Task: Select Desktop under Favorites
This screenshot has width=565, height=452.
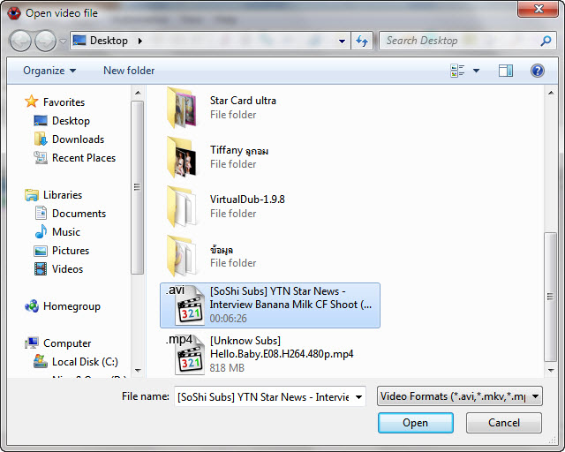Action: pos(71,121)
